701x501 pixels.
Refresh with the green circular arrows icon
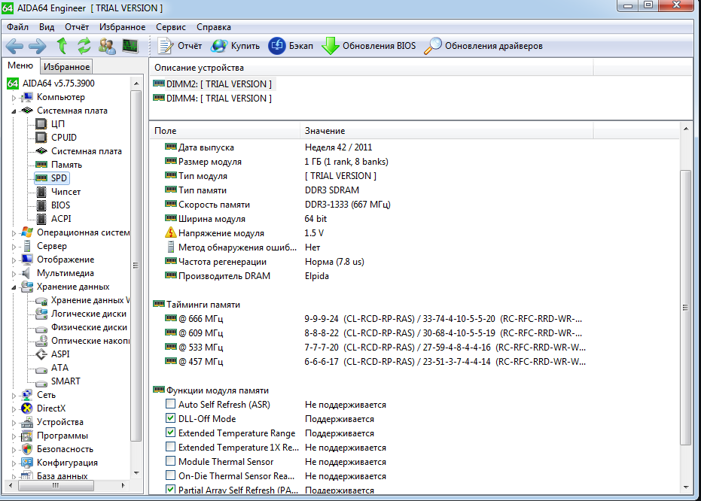[84, 46]
